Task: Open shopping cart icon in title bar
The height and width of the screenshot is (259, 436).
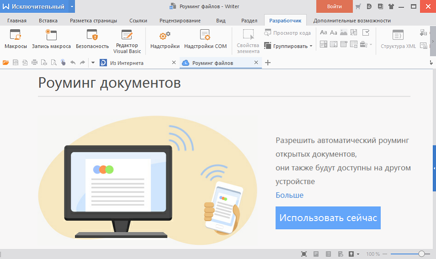Action: click(x=358, y=6)
